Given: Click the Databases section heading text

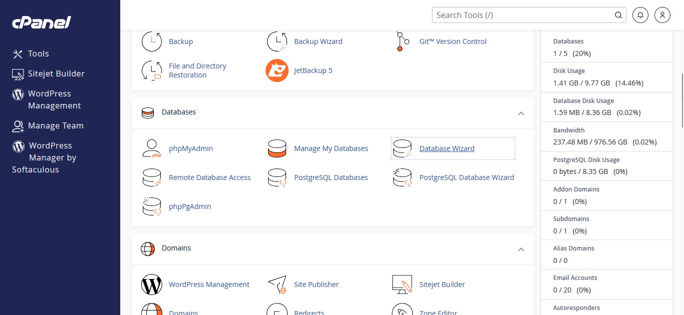Looking at the screenshot, I should pyautogui.click(x=179, y=112).
